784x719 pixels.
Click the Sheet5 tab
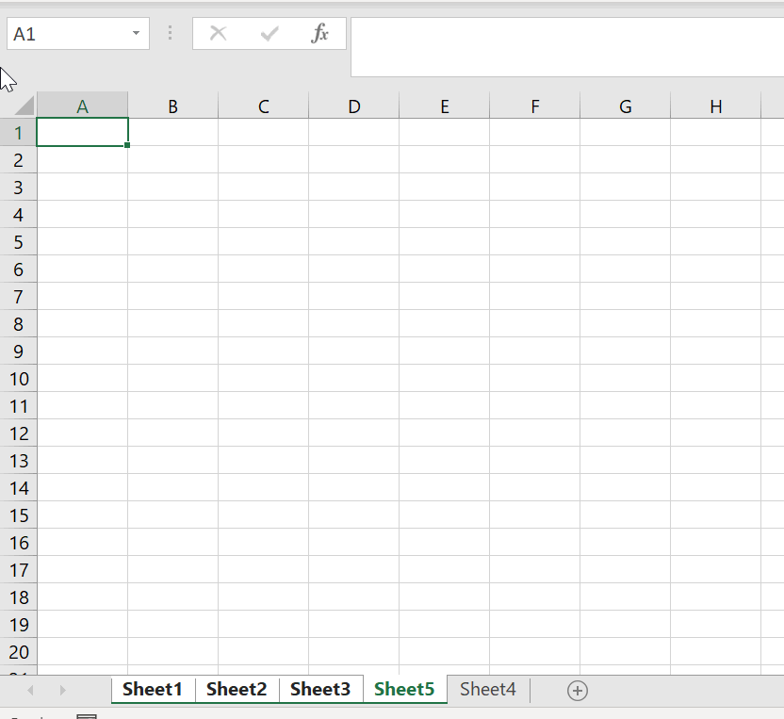(404, 690)
